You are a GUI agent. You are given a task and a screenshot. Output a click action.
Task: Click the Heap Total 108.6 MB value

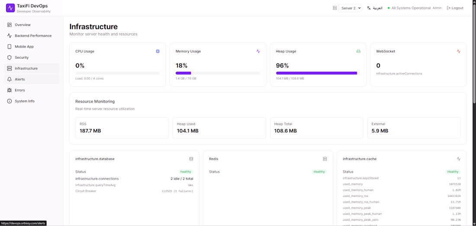pos(285,131)
